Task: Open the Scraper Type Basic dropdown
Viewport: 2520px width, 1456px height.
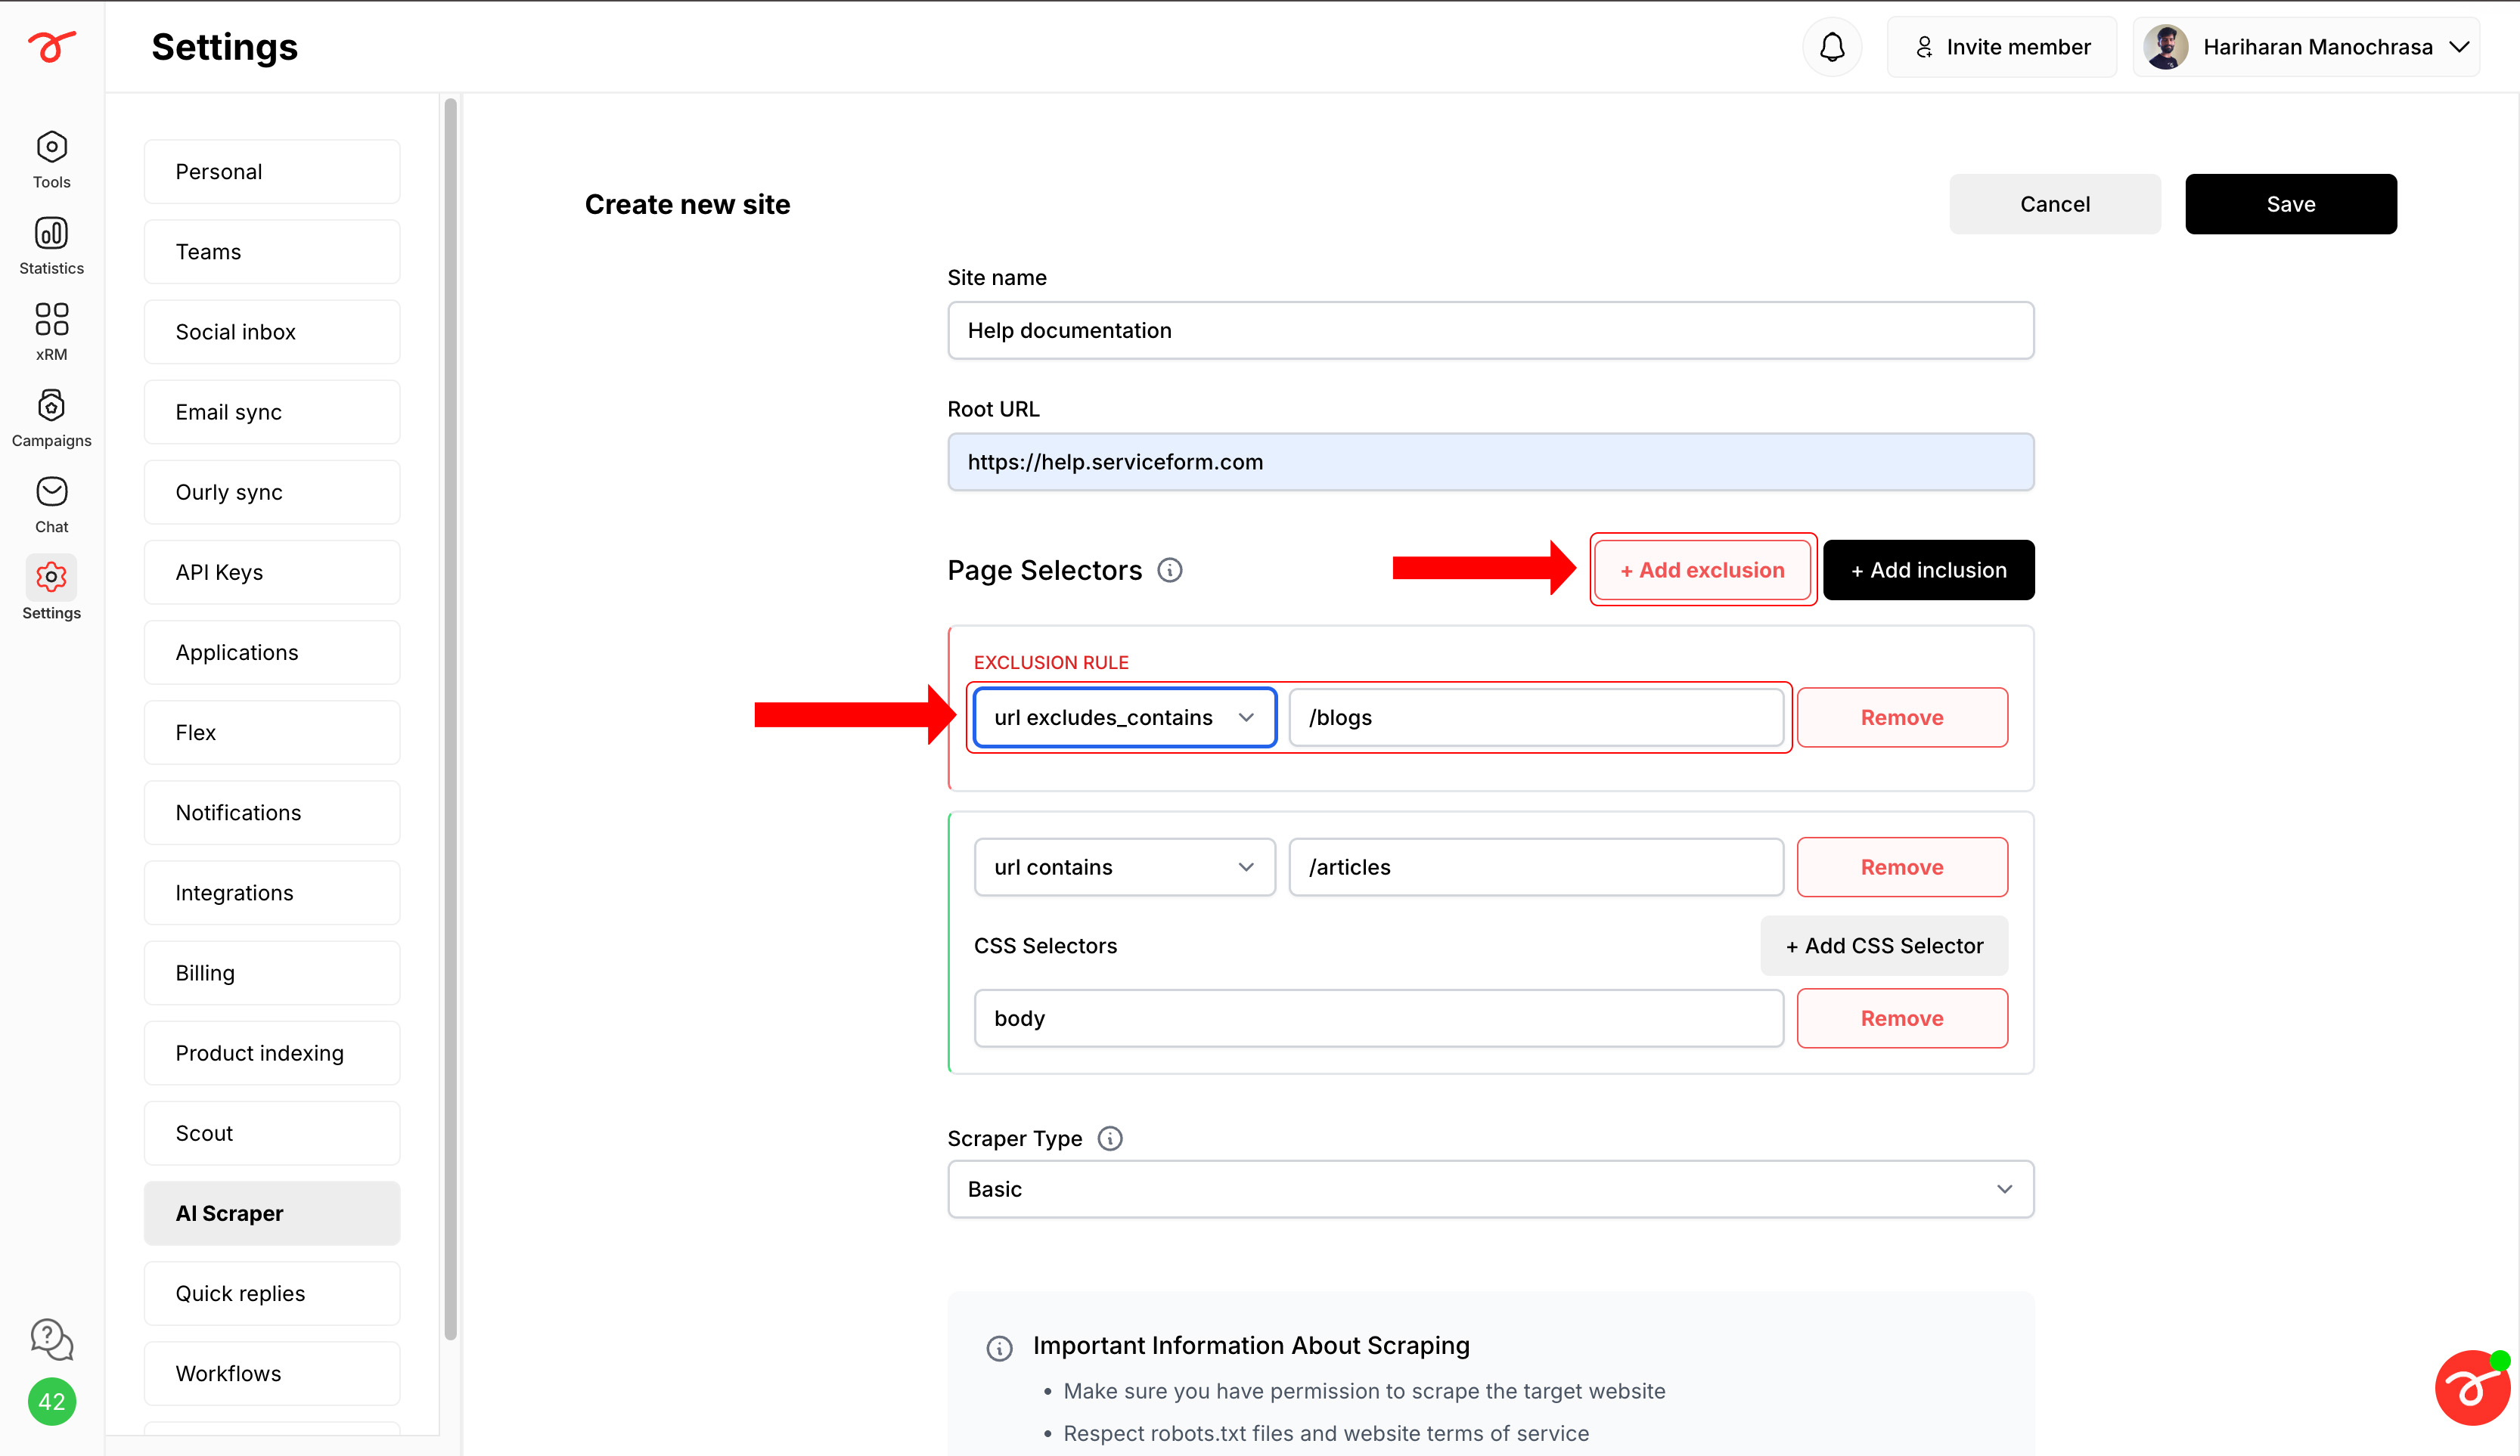Action: tap(1490, 1189)
